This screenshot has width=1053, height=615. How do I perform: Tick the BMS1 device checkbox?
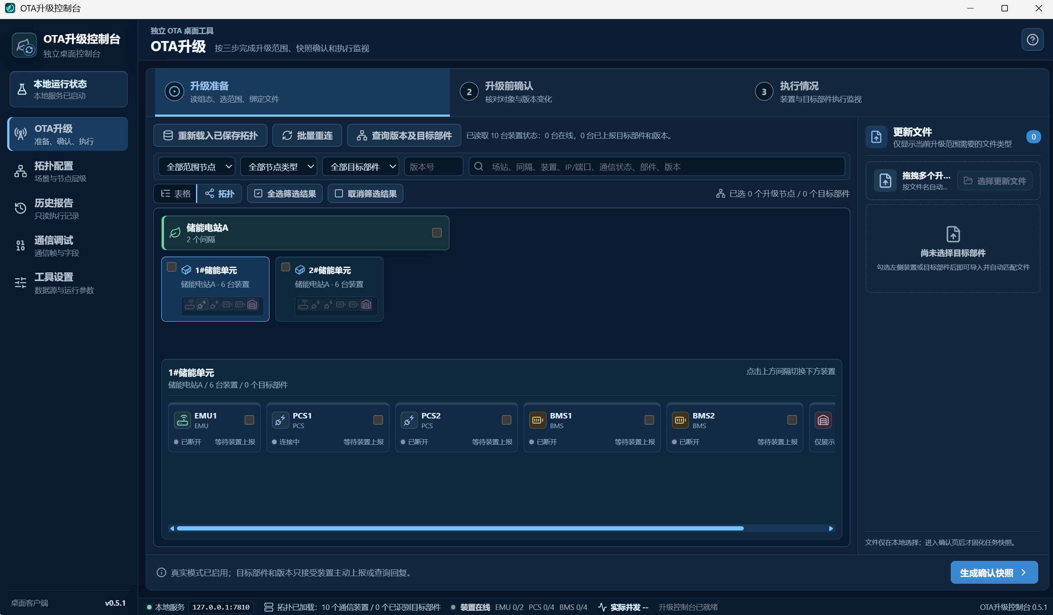[649, 420]
